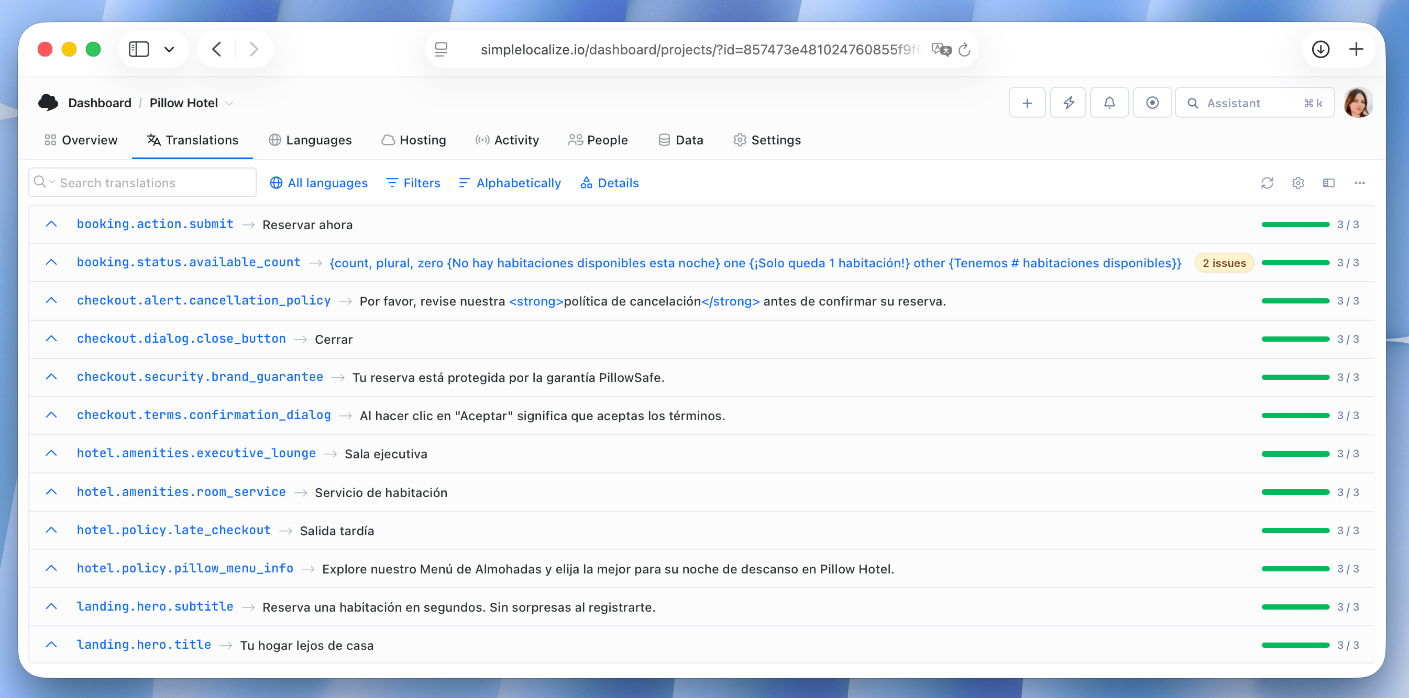Click the Dashboard breadcrumb link
1409x698 pixels.
(x=100, y=103)
